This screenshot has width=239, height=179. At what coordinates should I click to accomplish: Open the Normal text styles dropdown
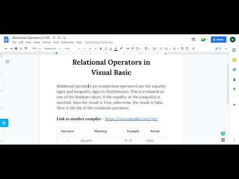tap(52, 49)
